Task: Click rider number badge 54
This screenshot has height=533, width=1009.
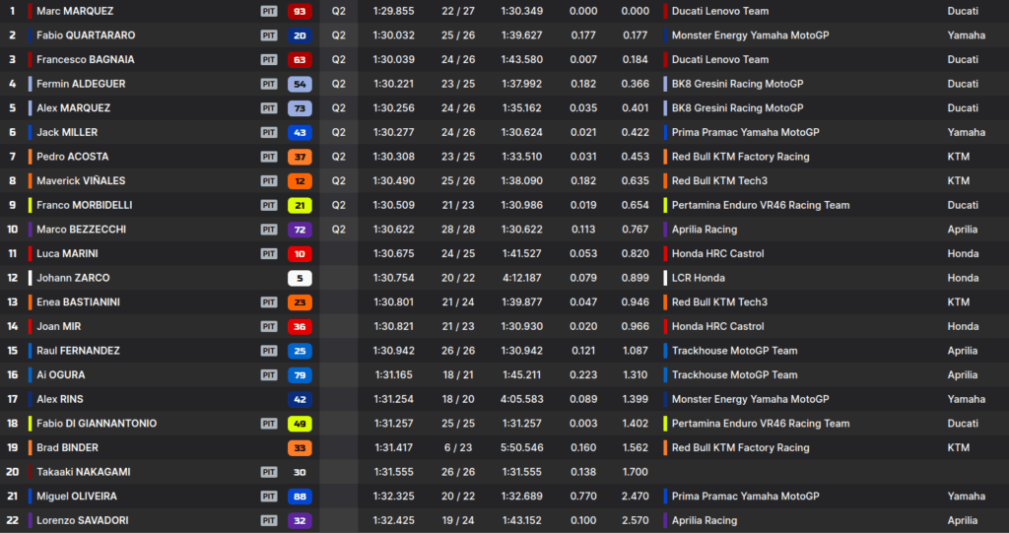Action: 300,84
